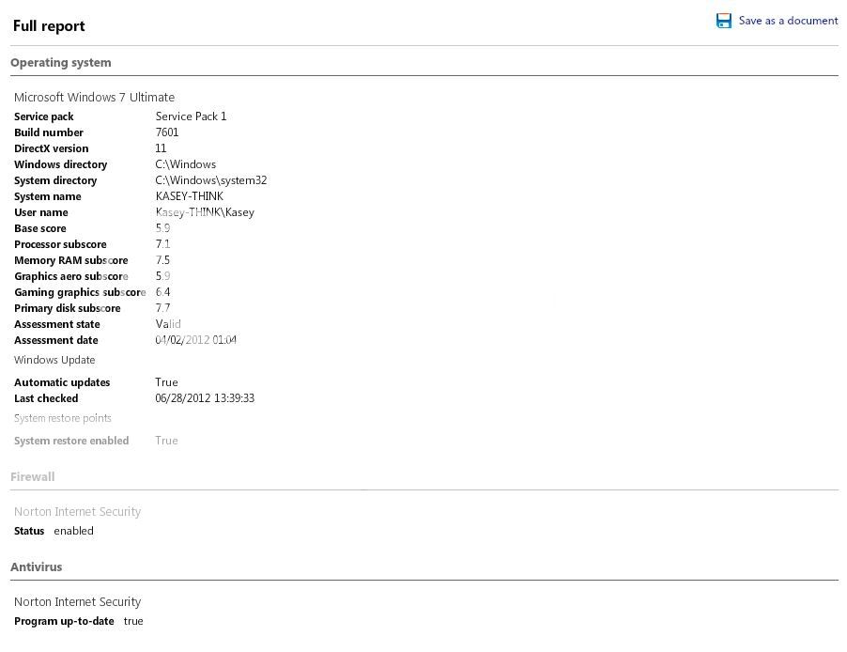Select the 'Firewall' section header
The height and width of the screenshot is (652, 847).
tap(33, 477)
